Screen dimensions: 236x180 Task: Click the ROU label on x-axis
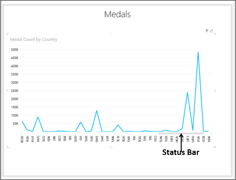[x=22, y=139]
